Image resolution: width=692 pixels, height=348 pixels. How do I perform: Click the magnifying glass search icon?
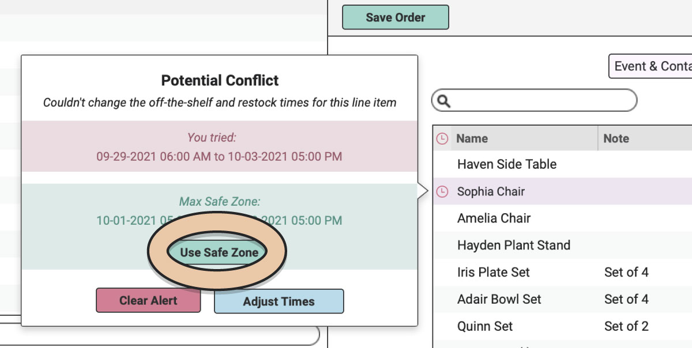[444, 101]
